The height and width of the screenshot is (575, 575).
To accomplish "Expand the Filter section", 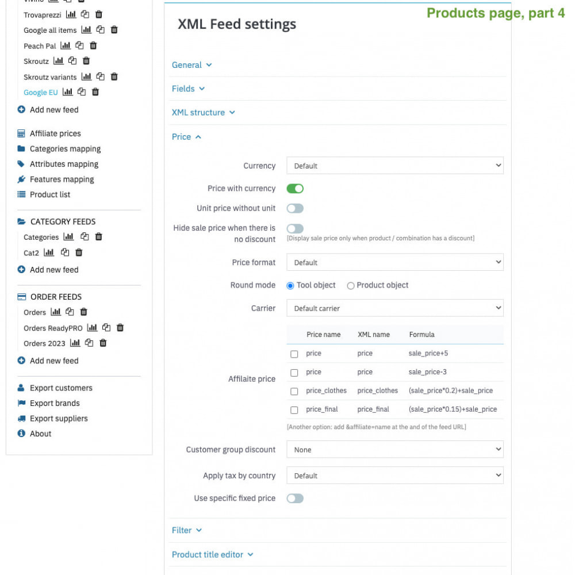I will pyautogui.click(x=187, y=530).
